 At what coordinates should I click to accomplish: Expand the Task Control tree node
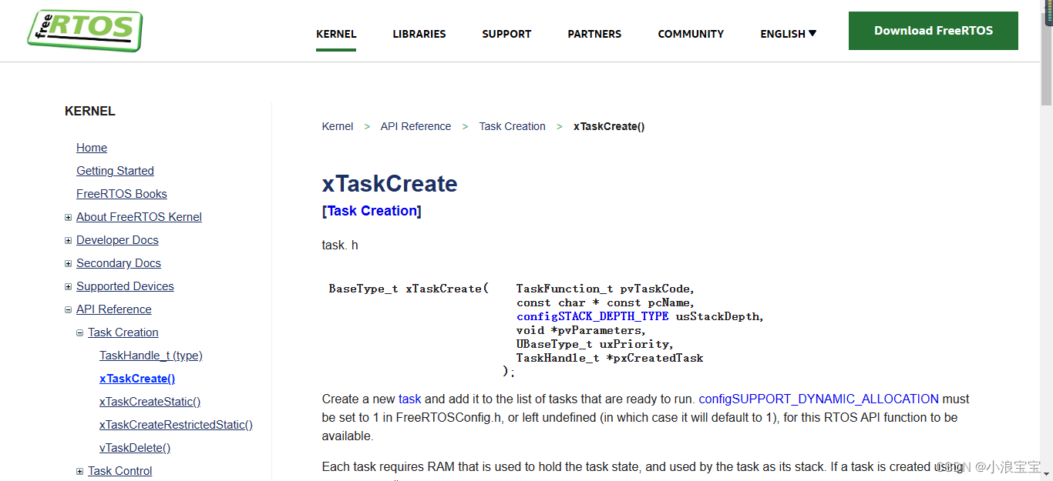pyautogui.click(x=80, y=472)
